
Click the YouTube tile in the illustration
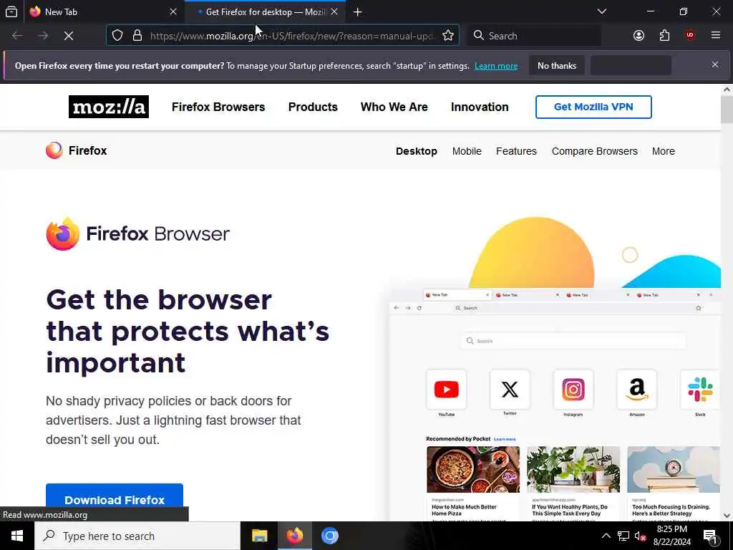(447, 389)
